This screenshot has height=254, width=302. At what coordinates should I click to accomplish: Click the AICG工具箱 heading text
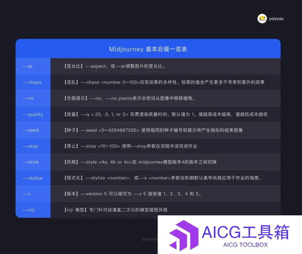pos(246,232)
